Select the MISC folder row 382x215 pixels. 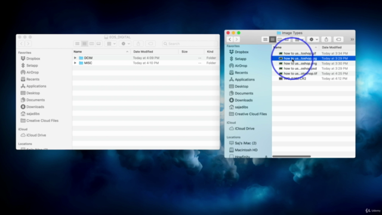(146, 63)
